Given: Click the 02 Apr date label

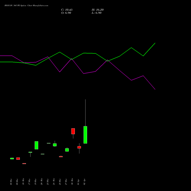Looking at the screenshot, I should tap(84, 182).
